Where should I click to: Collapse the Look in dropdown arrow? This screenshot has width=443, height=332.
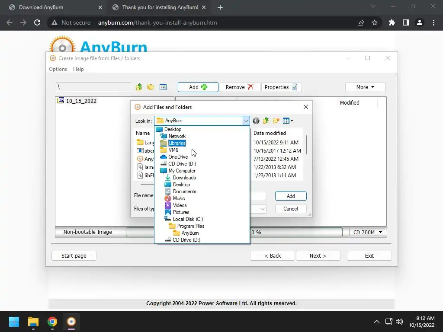click(246, 121)
